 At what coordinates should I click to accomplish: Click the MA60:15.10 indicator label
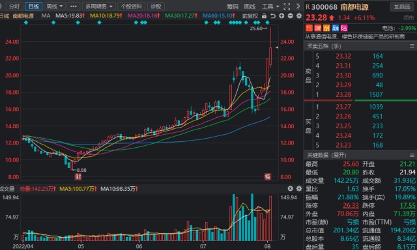219,16
